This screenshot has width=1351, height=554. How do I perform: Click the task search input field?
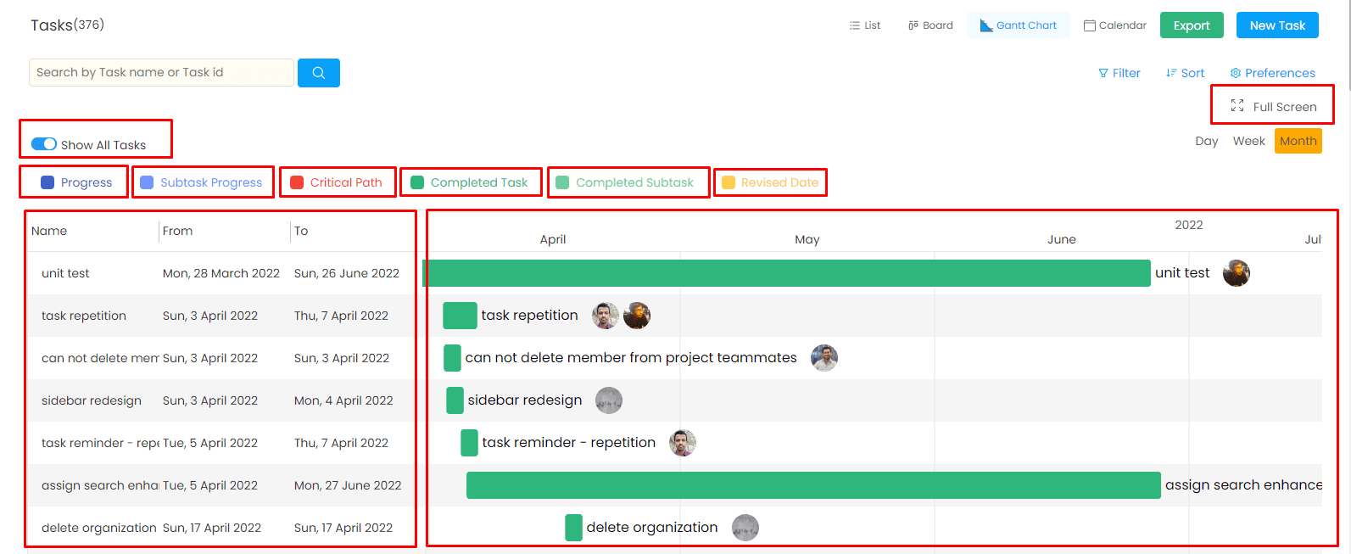pyautogui.click(x=161, y=73)
